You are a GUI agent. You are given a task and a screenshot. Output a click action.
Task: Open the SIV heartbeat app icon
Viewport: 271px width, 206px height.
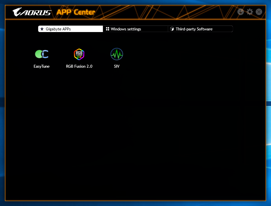point(117,54)
